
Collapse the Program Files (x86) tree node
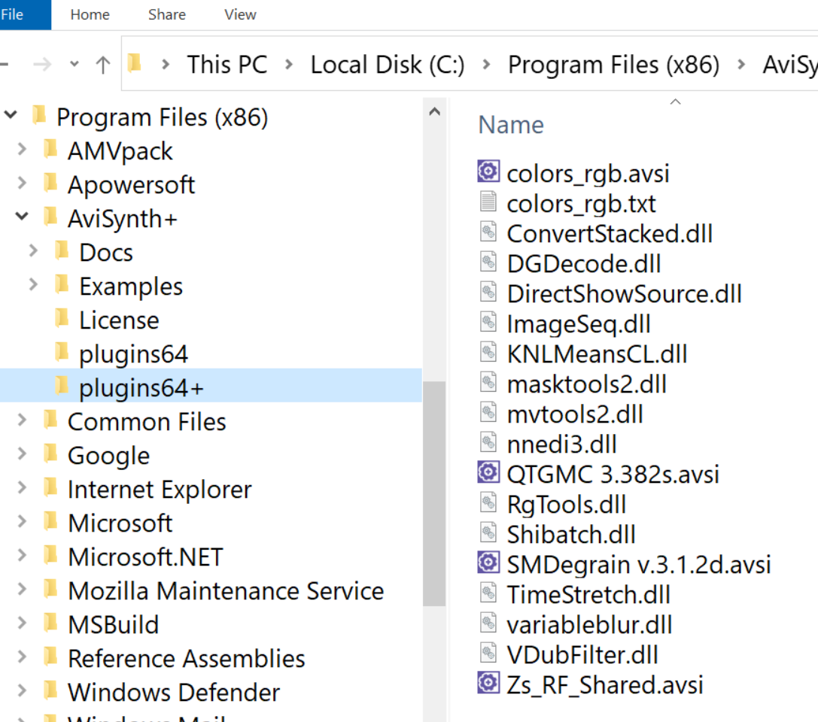tap(11, 114)
